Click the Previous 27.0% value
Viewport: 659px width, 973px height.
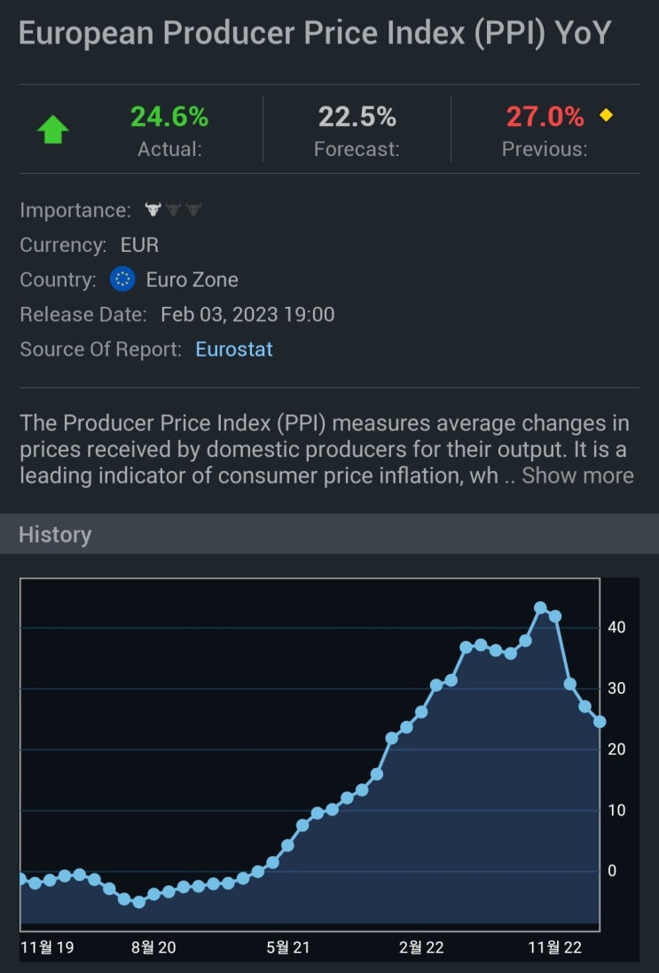coord(545,116)
